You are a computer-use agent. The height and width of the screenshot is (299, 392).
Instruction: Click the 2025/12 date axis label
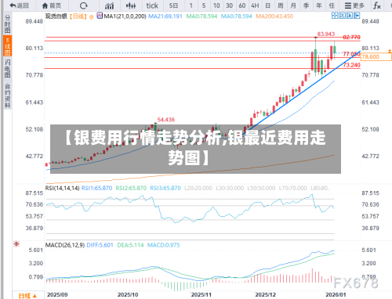click(265, 294)
